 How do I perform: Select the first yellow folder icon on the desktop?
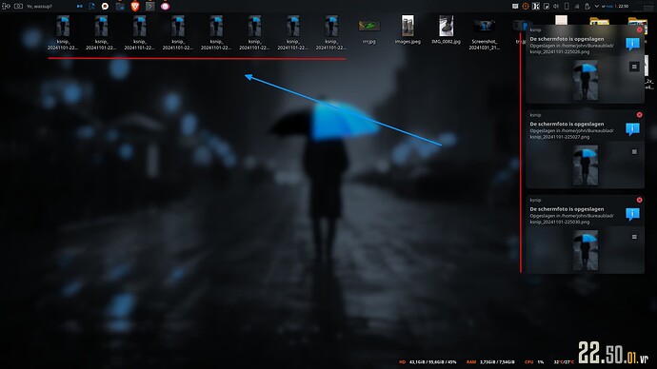click(x=599, y=21)
